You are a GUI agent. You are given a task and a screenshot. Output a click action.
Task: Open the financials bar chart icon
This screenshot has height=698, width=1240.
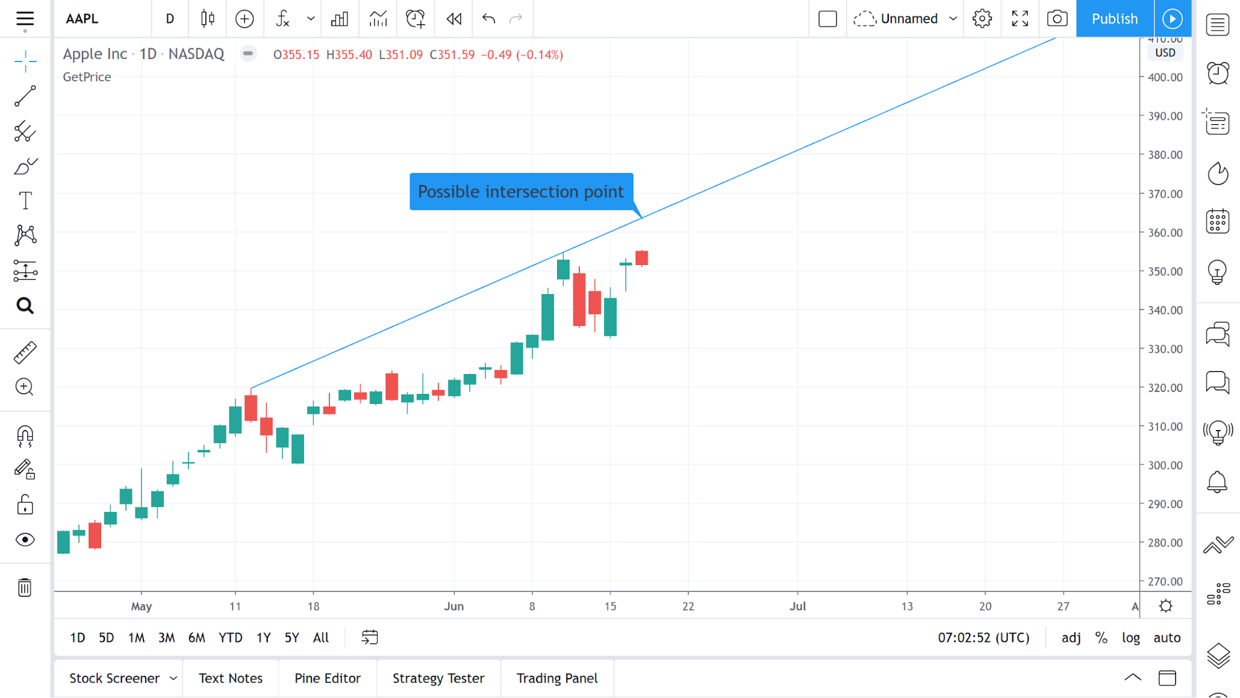pyautogui.click(x=339, y=19)
